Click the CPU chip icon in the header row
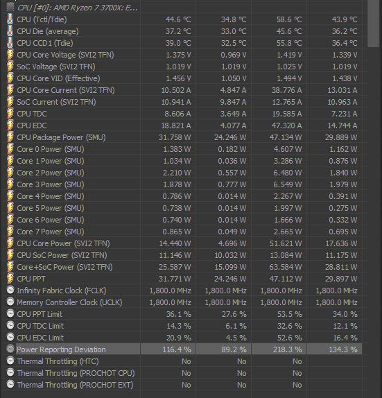 (x=10, y=7)
